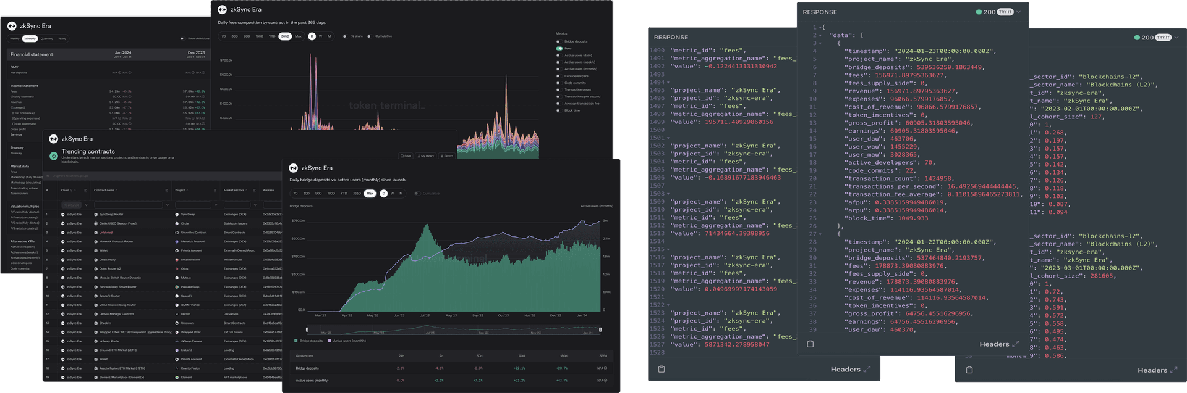Click the copy icon in the left Response panel
This screenshot has height=393, width=1187.
[662, 369]
